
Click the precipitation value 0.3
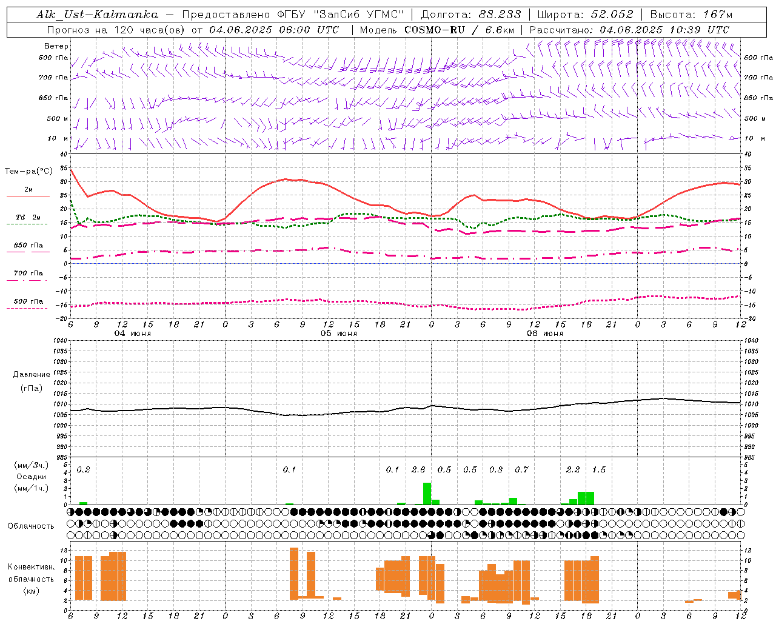click(x=496, y=470)
